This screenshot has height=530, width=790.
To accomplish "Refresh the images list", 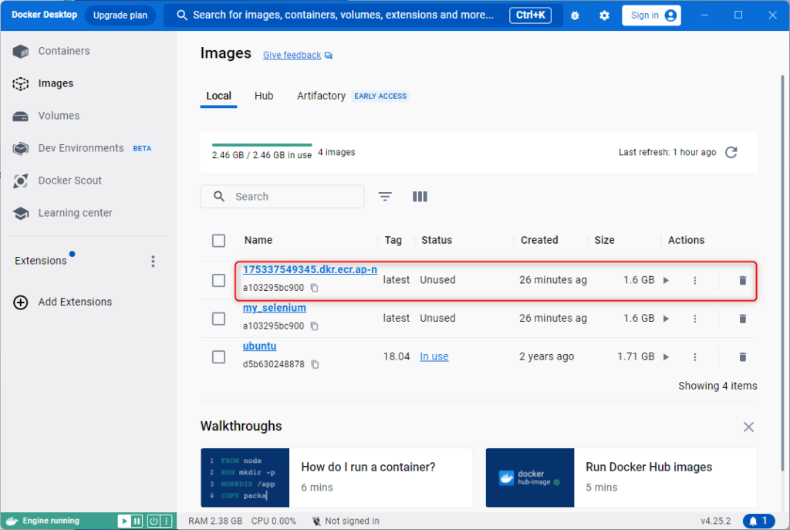I will point(731,152).
